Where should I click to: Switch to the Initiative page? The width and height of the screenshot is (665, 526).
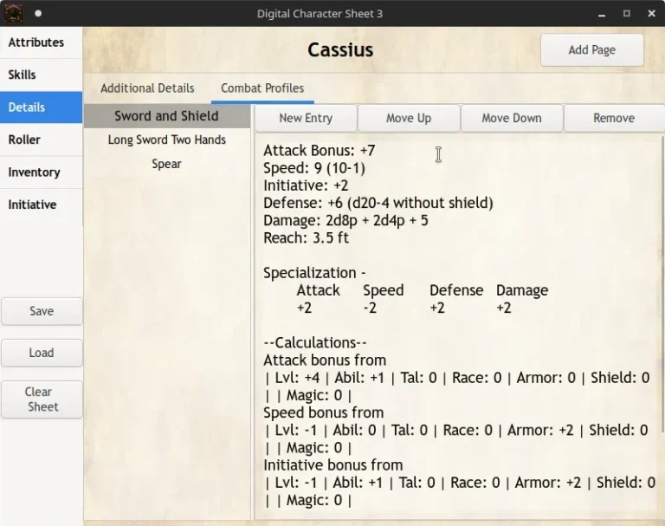42,205
